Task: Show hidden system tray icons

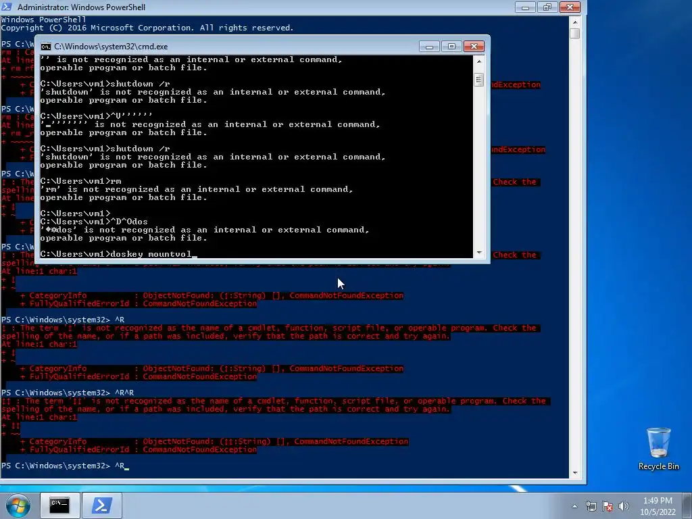Action: pos(574,506)
